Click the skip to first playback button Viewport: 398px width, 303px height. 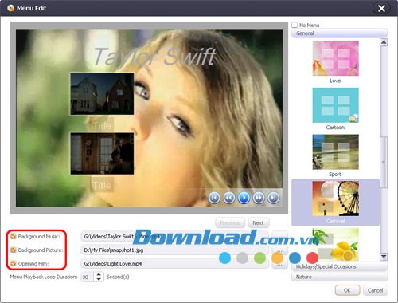coord(214,198)
